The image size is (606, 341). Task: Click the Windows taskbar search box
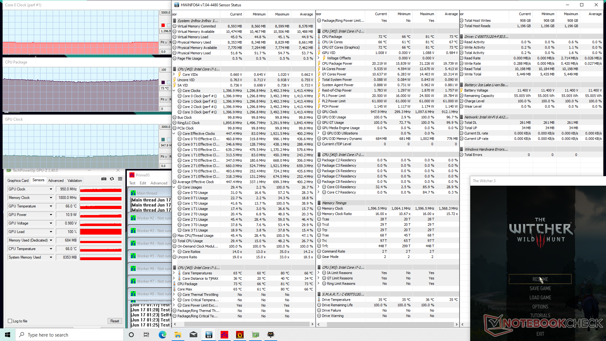point(69,335)
